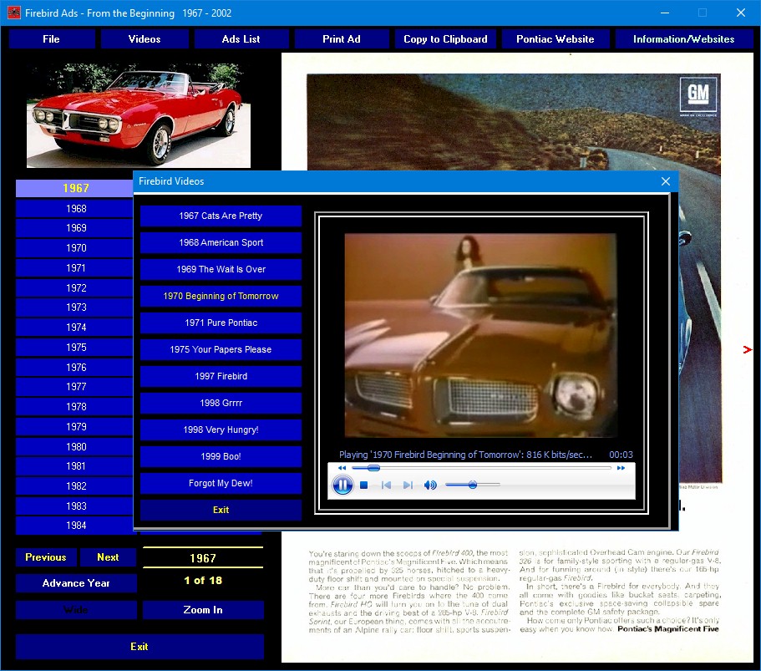Viewport: 761px width, 671px height.
Task: Select year 1970 in the year list
Action: [x=74, y=247]
